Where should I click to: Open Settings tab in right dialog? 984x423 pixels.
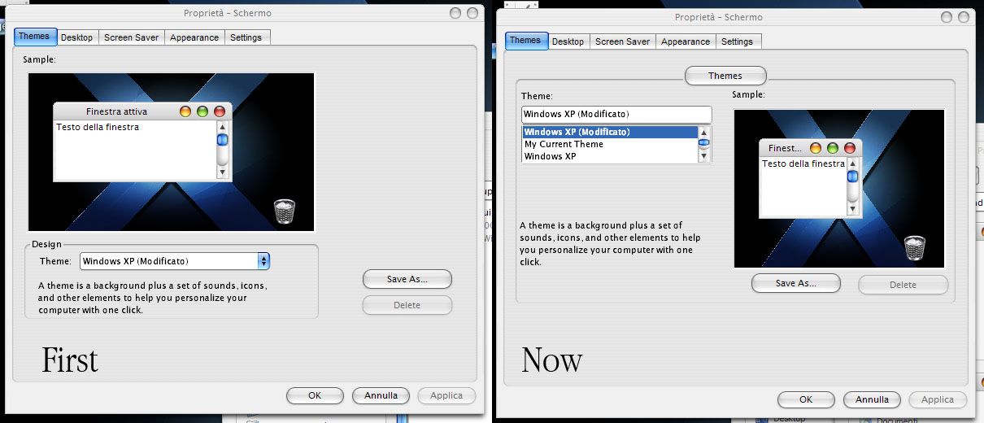pyautogui.click(x=738, y=41)
